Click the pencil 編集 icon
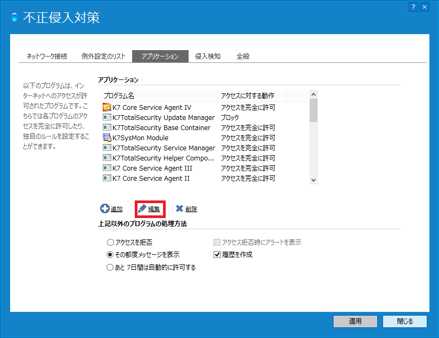Viewport: 439px width, 338px height. point(142,208)
